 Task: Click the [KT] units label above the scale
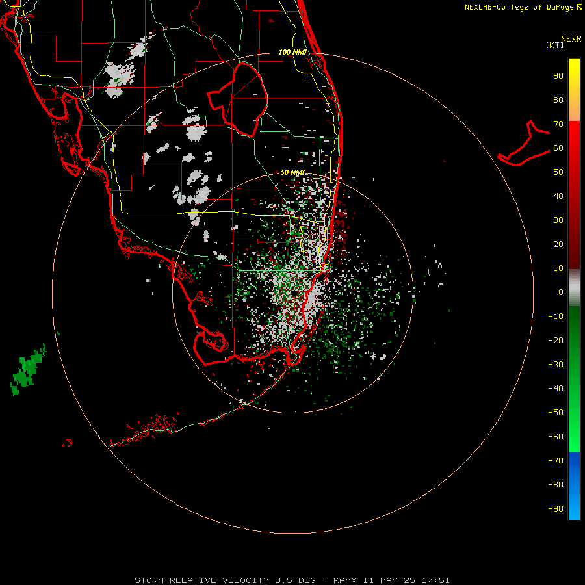555,45
